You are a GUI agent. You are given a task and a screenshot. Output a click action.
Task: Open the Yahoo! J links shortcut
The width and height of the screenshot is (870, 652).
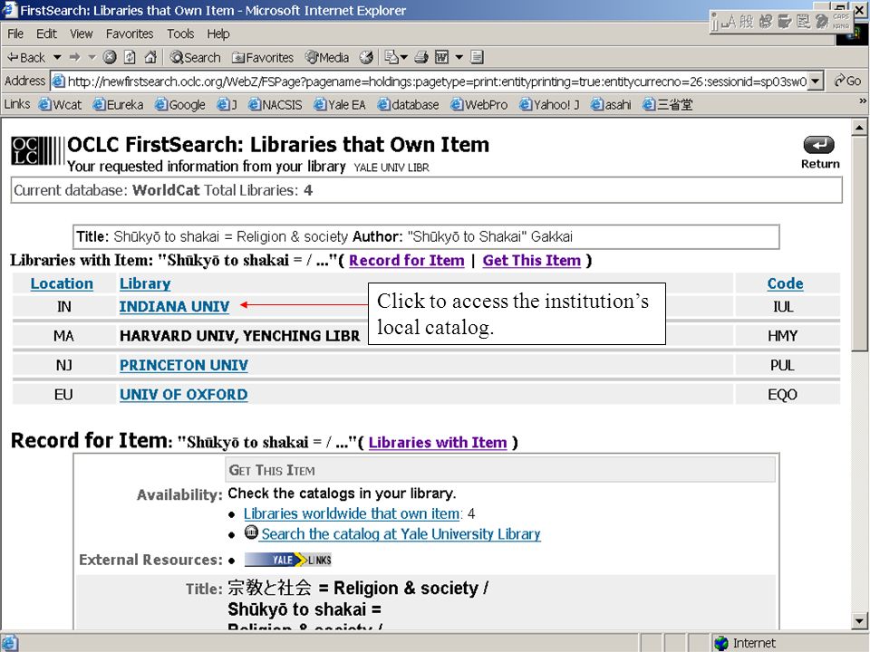coord(549,105)
